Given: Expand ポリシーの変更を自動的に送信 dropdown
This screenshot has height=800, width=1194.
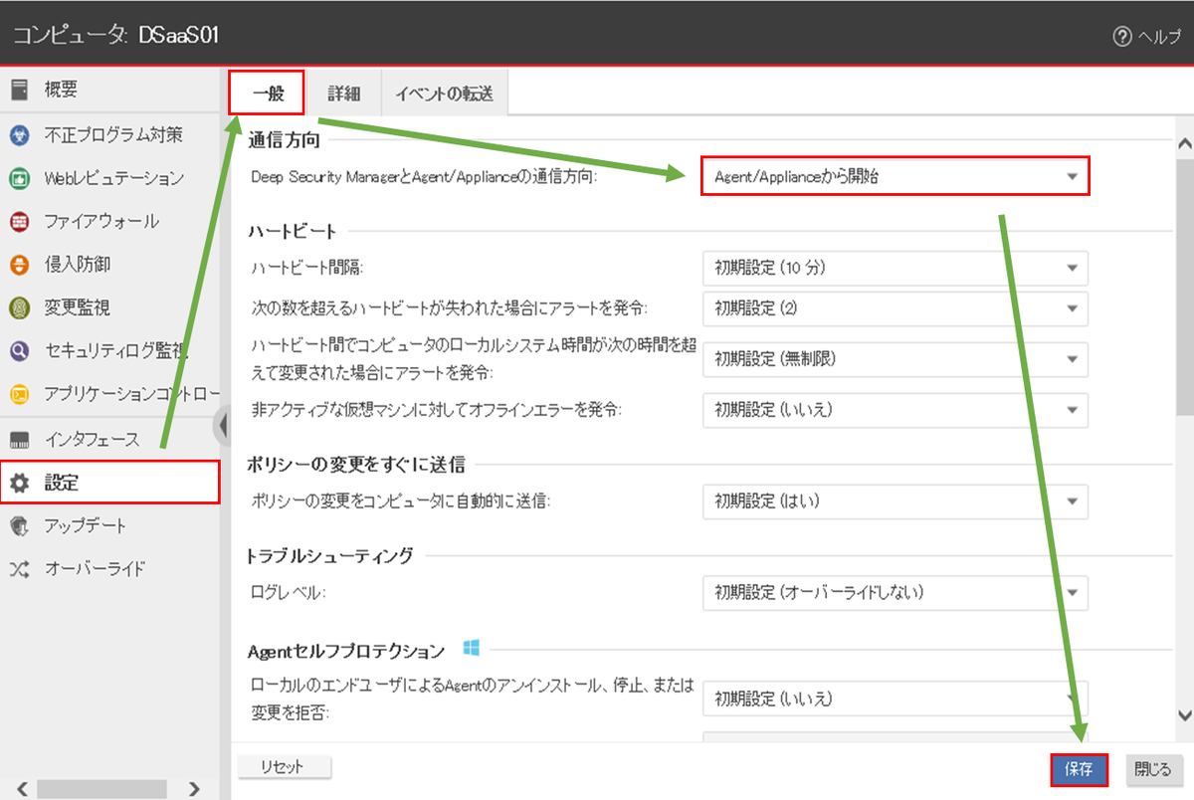Looking at the screenshot, I should pos(895,501).
